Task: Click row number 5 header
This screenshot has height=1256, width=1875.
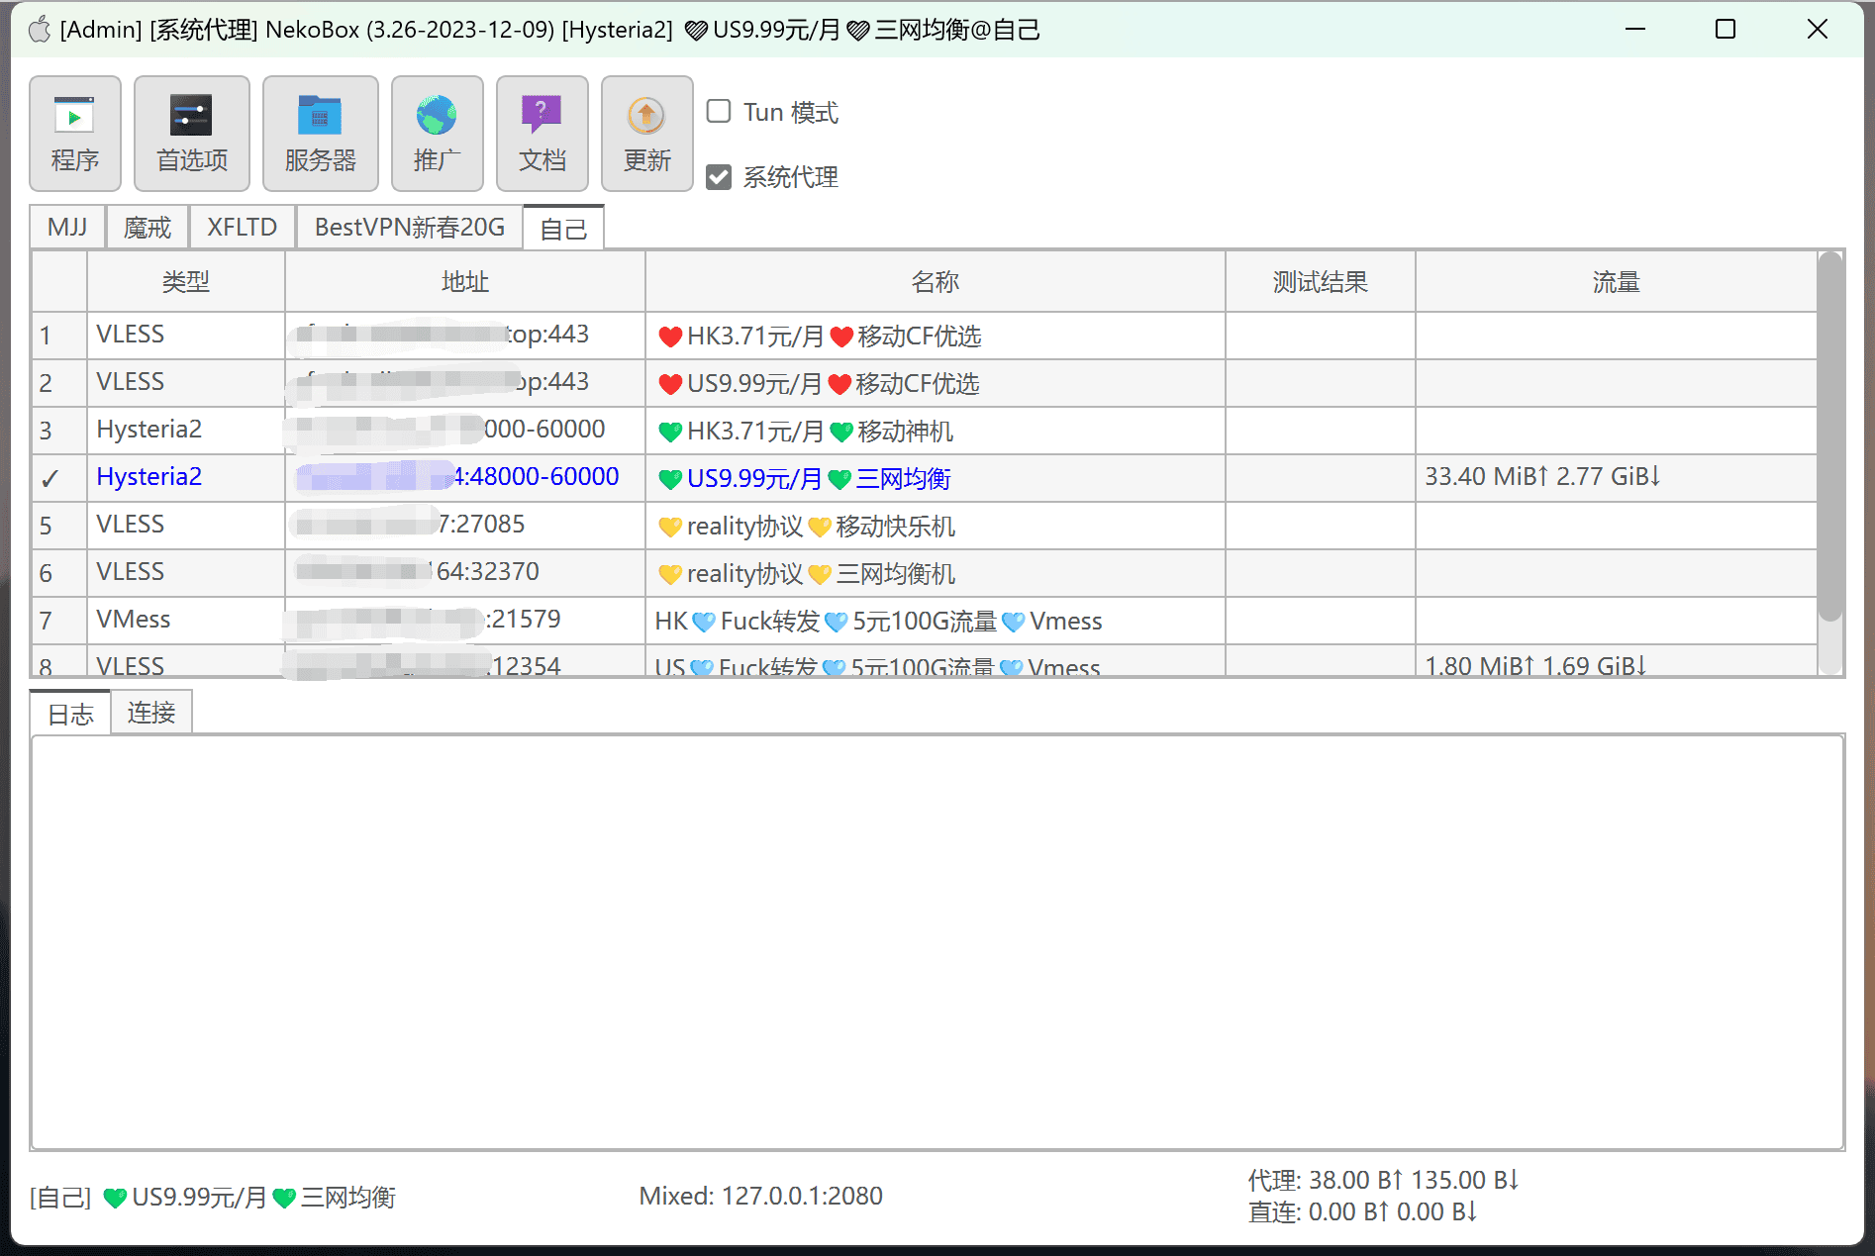Action: 59,526
